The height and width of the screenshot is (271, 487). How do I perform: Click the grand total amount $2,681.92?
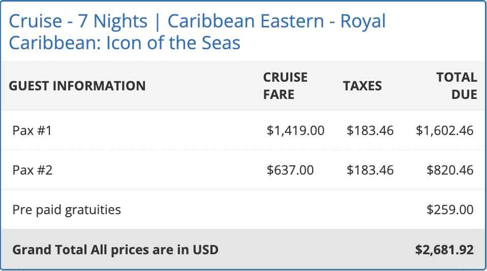(444, 250)
